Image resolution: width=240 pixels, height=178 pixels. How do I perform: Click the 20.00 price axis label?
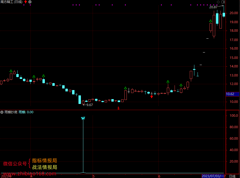point(234,13)
